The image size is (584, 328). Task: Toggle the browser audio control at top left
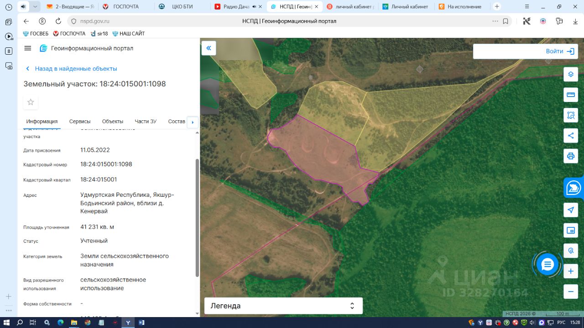click(23, 6)
